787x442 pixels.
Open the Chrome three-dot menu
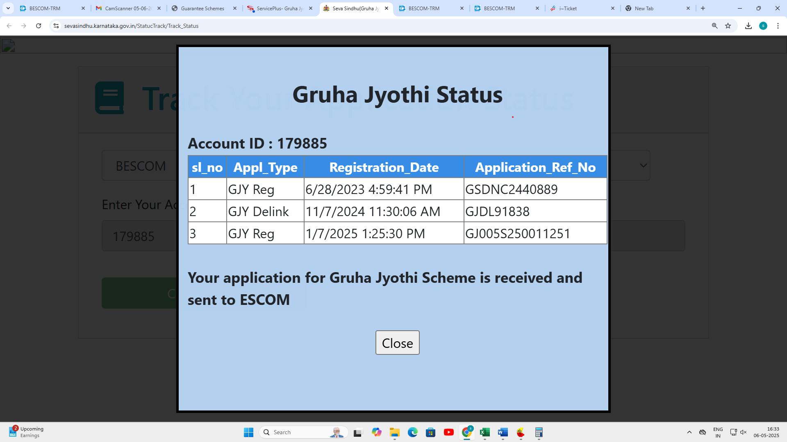point(778,26)
